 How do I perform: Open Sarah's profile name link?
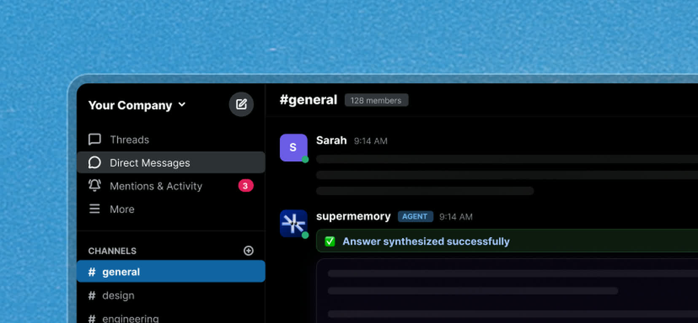(x=331, y=140)
